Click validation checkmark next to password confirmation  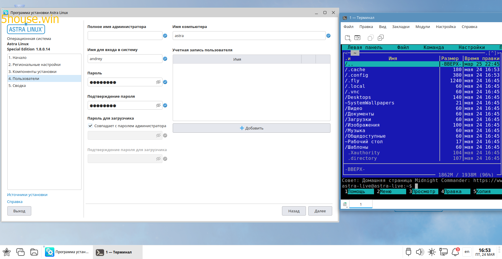click(x=165, y=105)
